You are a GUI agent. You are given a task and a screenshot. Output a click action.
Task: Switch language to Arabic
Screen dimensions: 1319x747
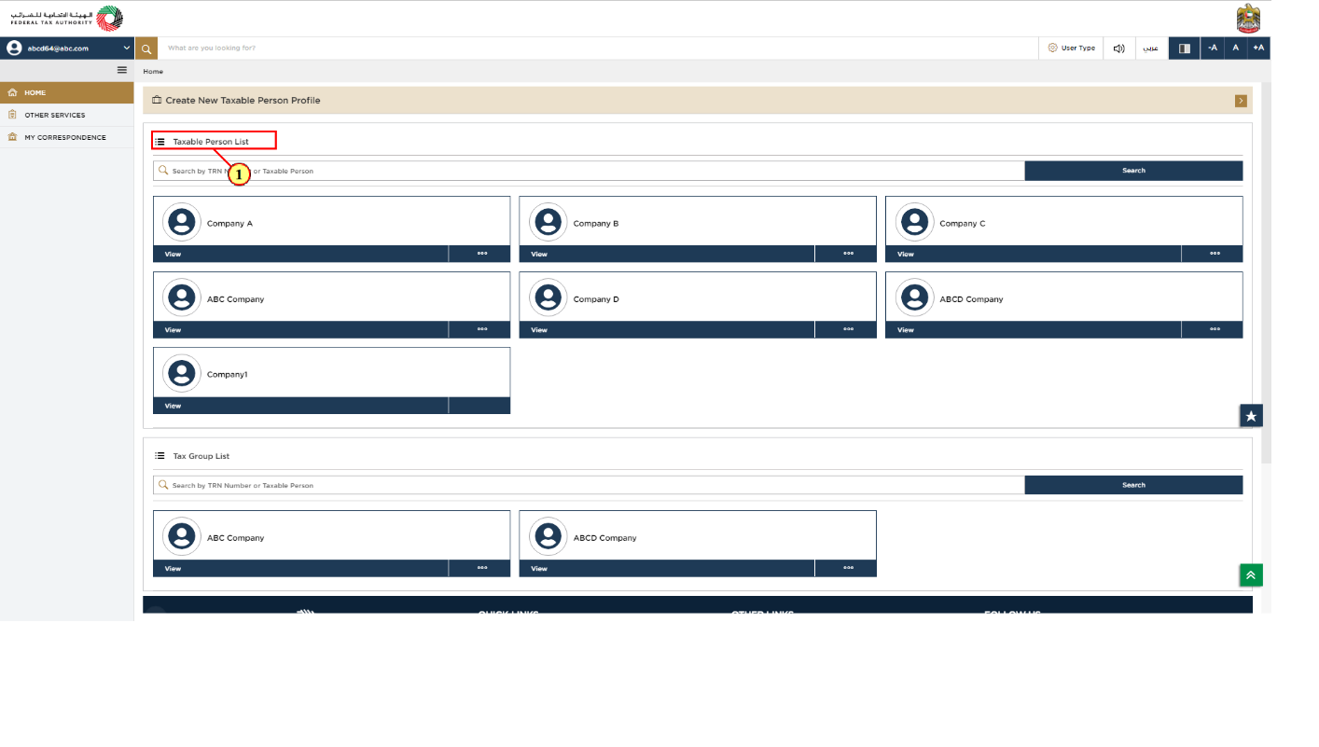point(1151,48)
